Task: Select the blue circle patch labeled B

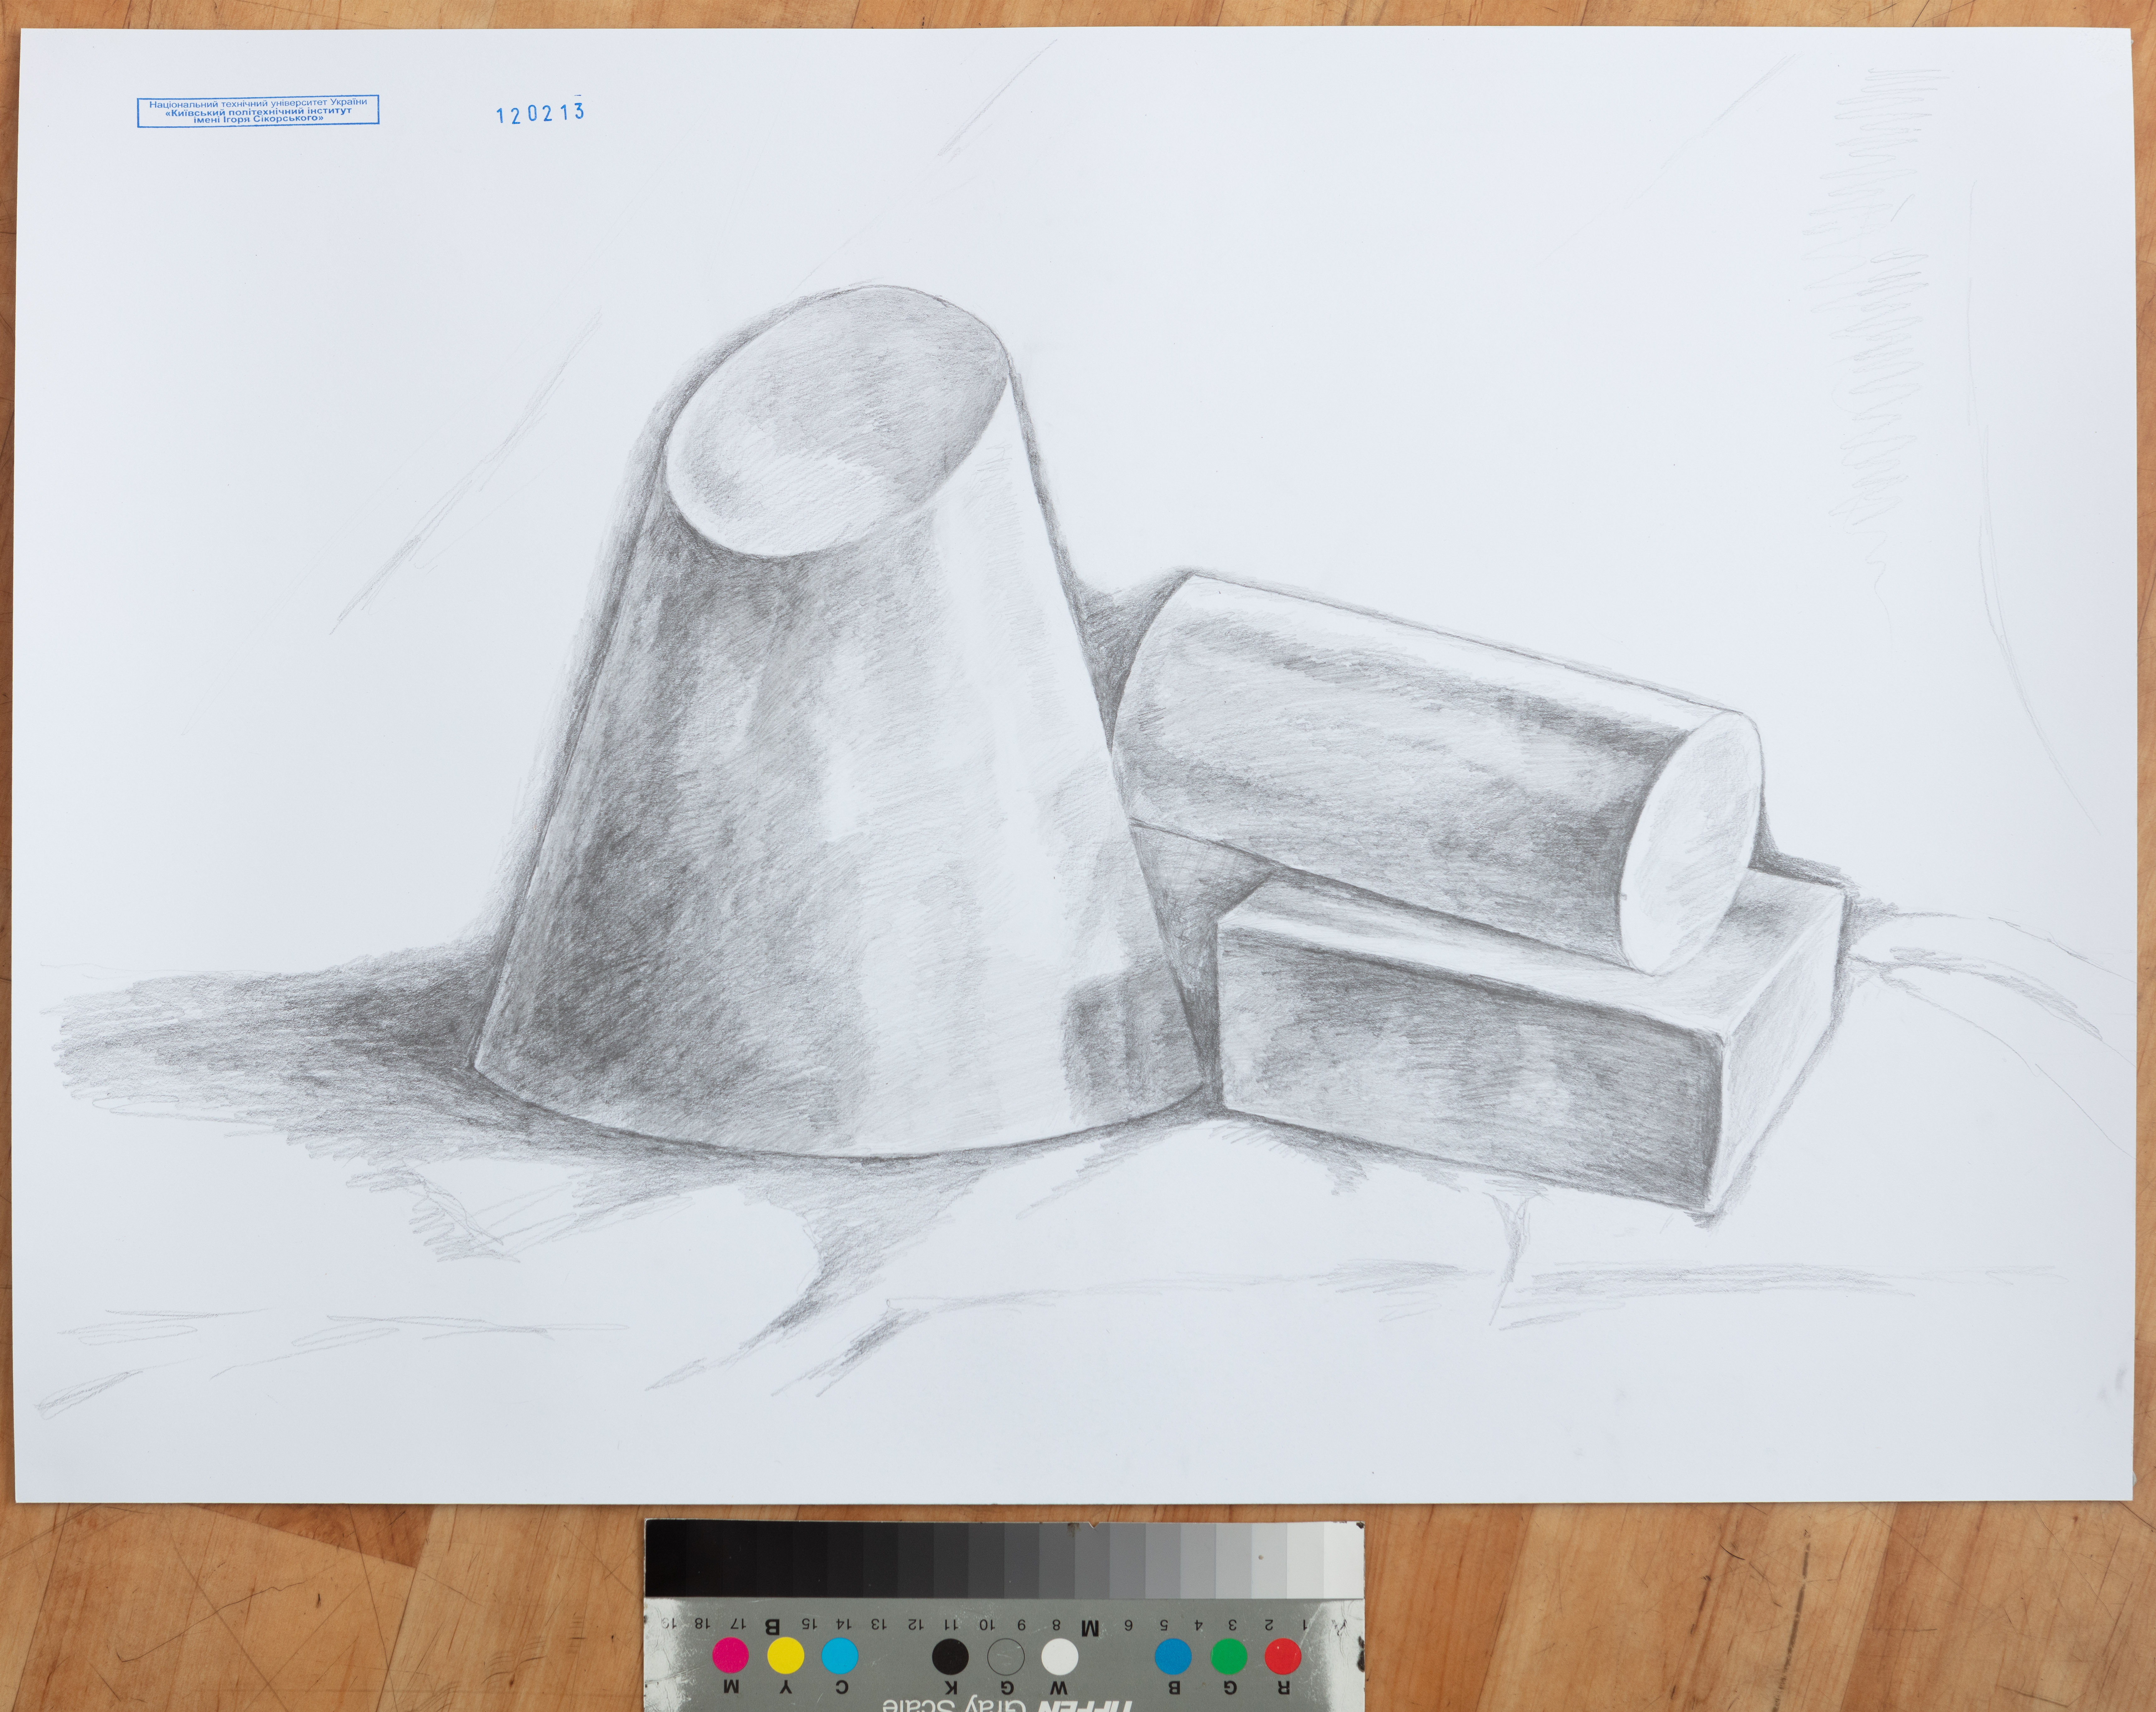Action: click(x=1173, y=1657)
